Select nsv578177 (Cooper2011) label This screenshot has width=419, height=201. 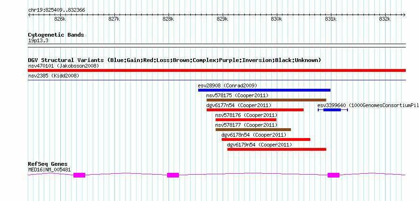pos(246,125)
